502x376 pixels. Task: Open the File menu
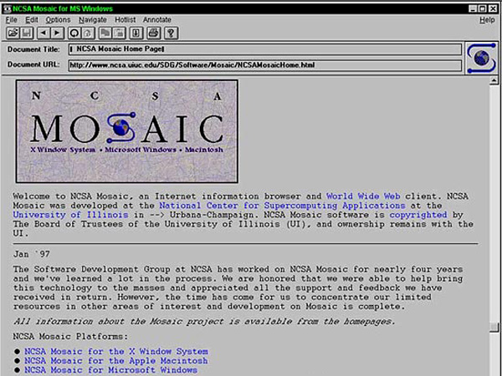(x=11, y=19)
